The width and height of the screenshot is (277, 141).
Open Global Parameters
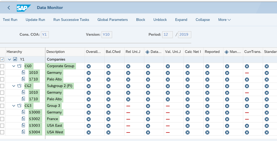click(112, 20)
